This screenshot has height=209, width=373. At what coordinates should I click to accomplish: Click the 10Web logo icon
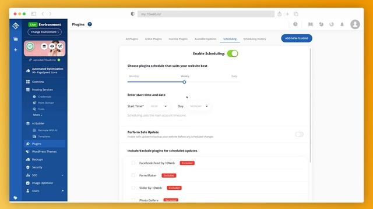[x=16, y=26]
